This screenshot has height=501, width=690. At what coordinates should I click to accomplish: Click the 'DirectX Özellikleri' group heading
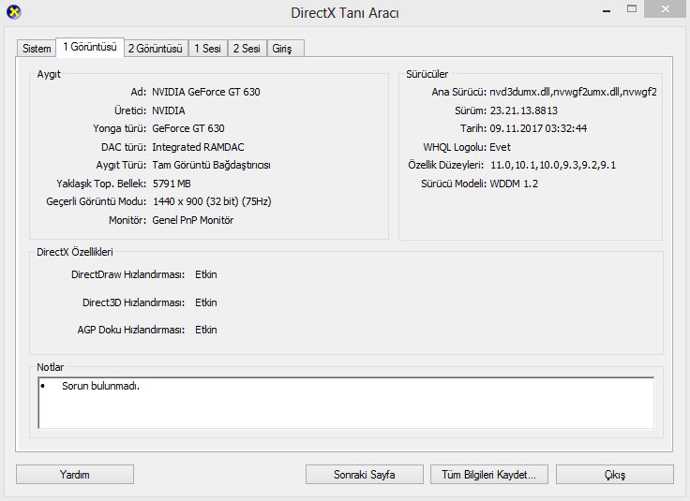pos(75,252)
